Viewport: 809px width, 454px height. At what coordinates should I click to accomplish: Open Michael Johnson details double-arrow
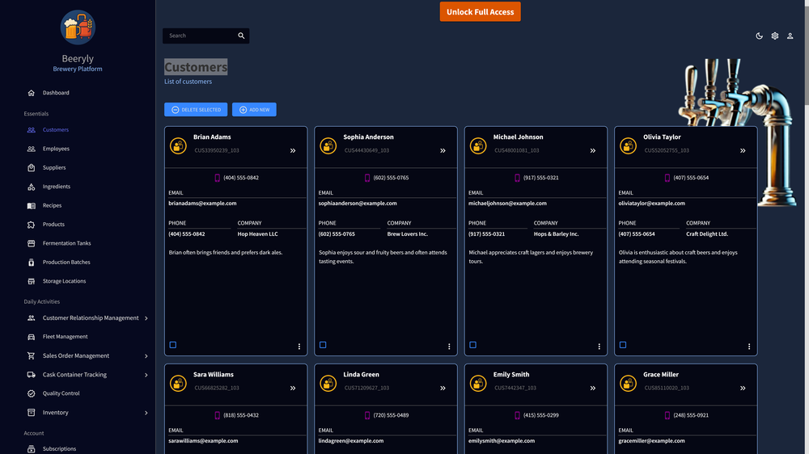click(593, 151)
